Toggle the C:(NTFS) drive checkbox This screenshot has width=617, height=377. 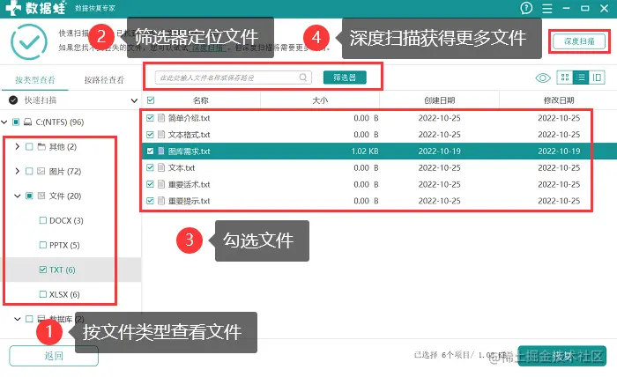point(16,122)
